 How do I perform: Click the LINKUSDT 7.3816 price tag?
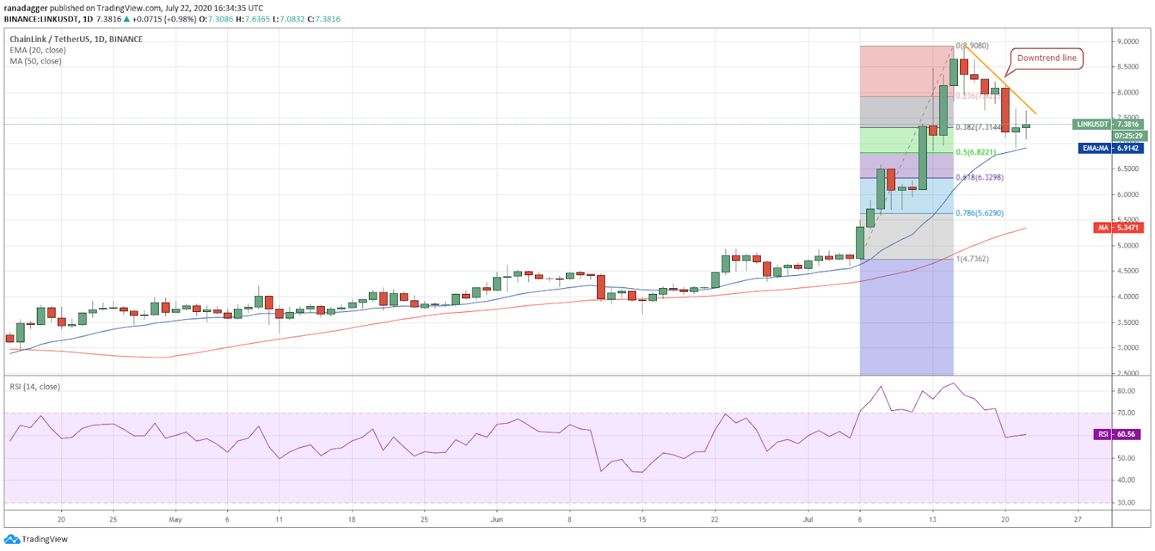pyautogui.click(x=1107, y=124)
